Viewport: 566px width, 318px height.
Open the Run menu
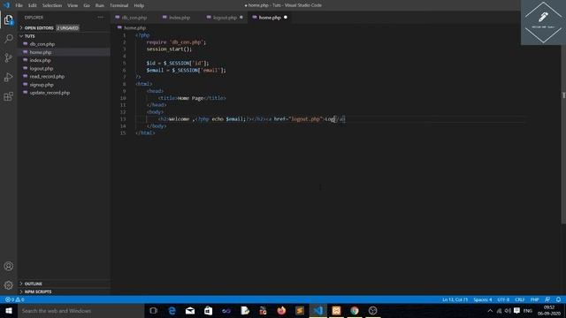[100, 5]
